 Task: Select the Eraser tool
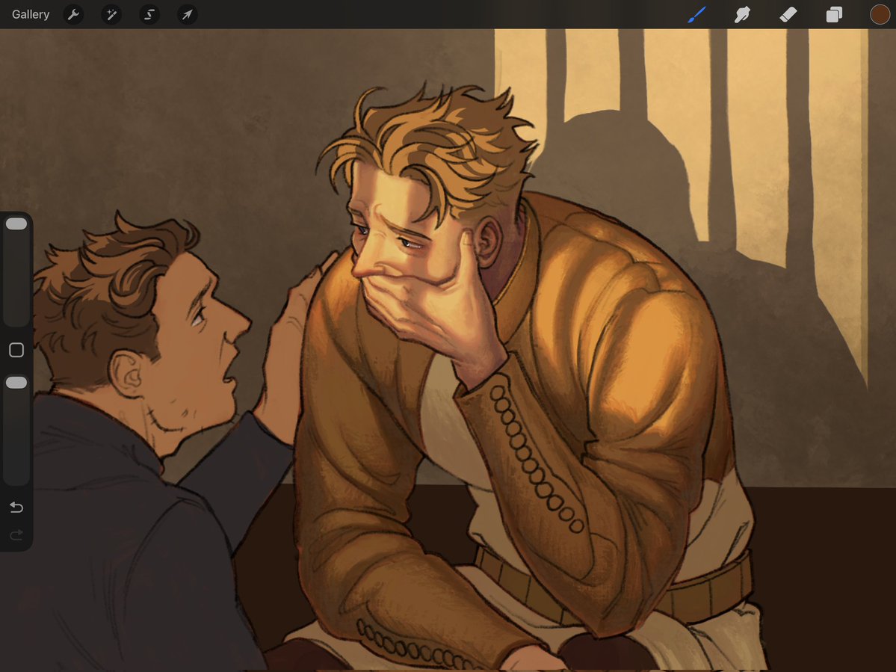[788, 14]
